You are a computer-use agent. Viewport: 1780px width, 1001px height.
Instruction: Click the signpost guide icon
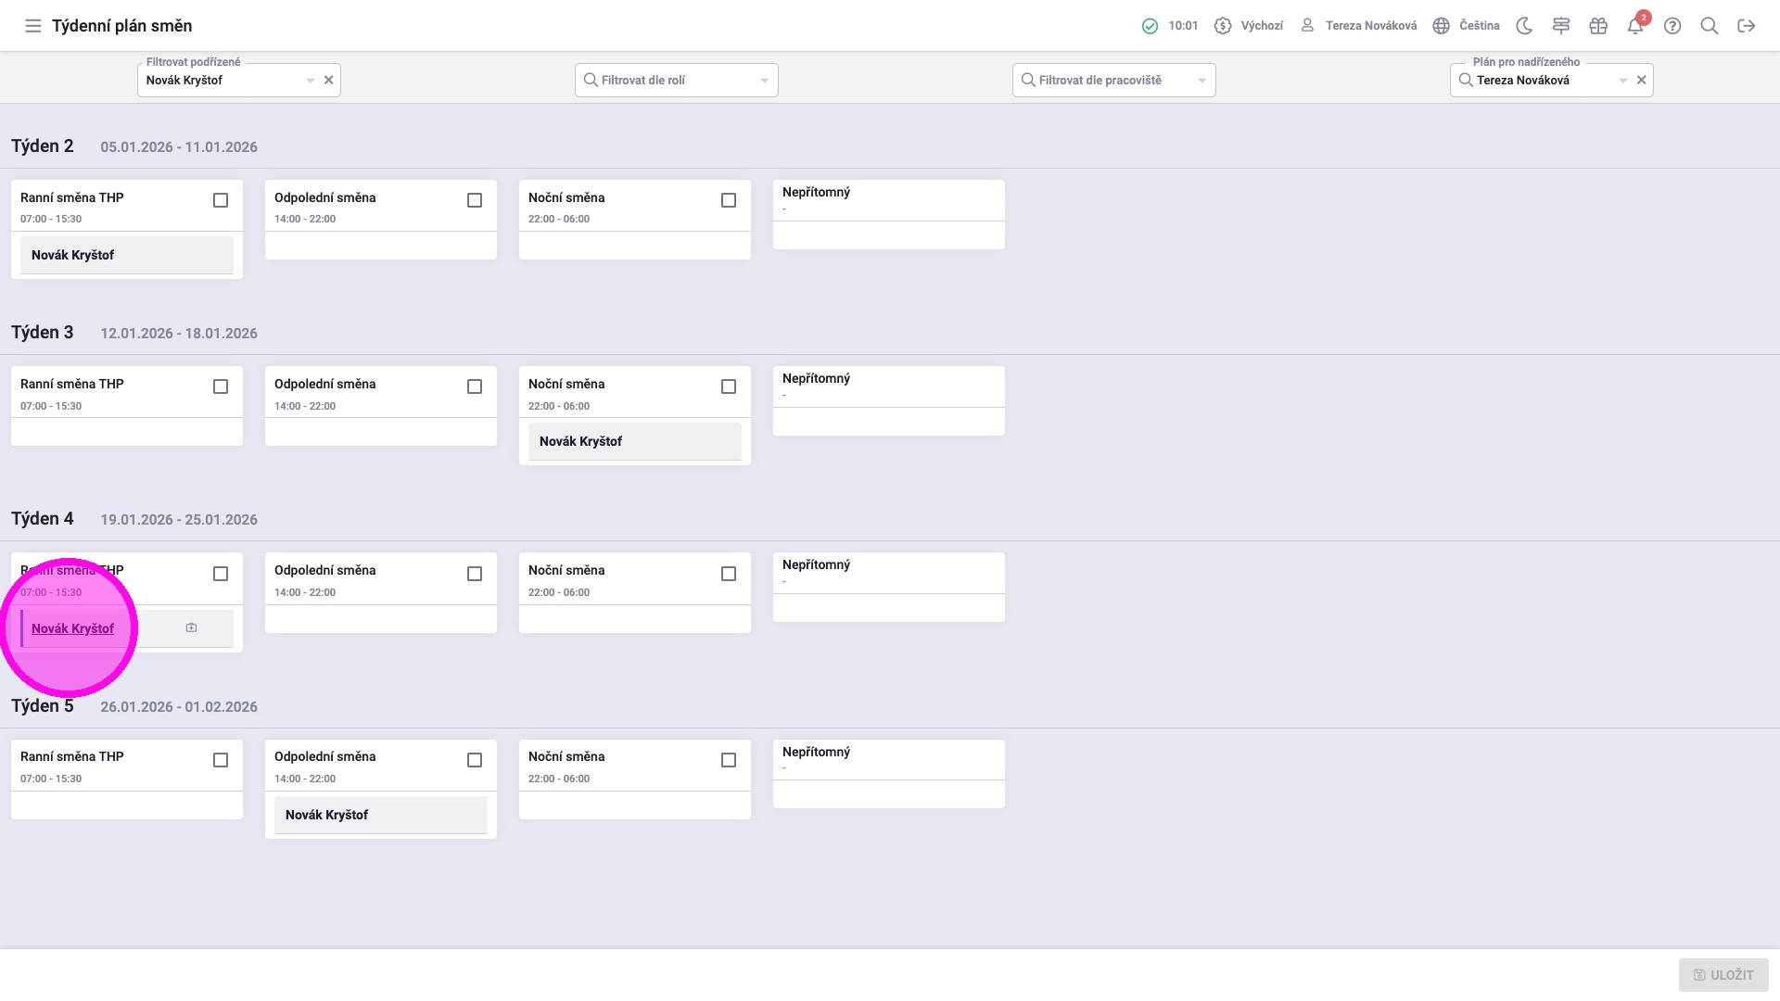click(x=1561, y=26)
